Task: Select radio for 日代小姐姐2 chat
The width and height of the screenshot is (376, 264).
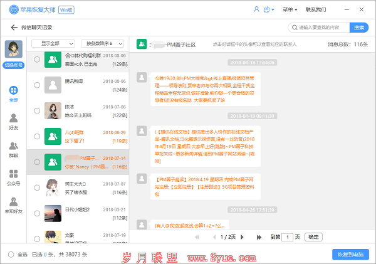Action: click(37, 213)
